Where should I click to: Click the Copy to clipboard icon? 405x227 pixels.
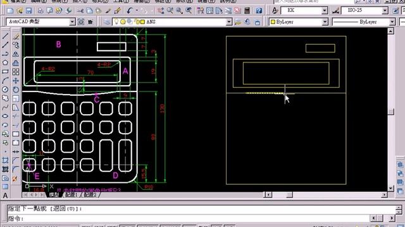coord(90,11)
